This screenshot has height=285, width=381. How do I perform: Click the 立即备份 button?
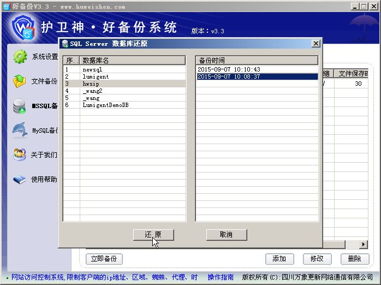pos(104,259)
